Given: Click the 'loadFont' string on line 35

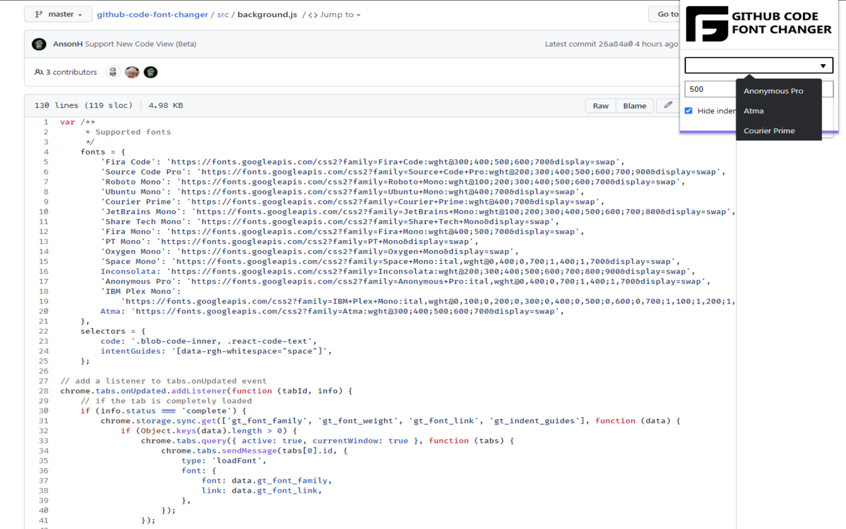Looking at the screenshot, I should tap(237, 461).
